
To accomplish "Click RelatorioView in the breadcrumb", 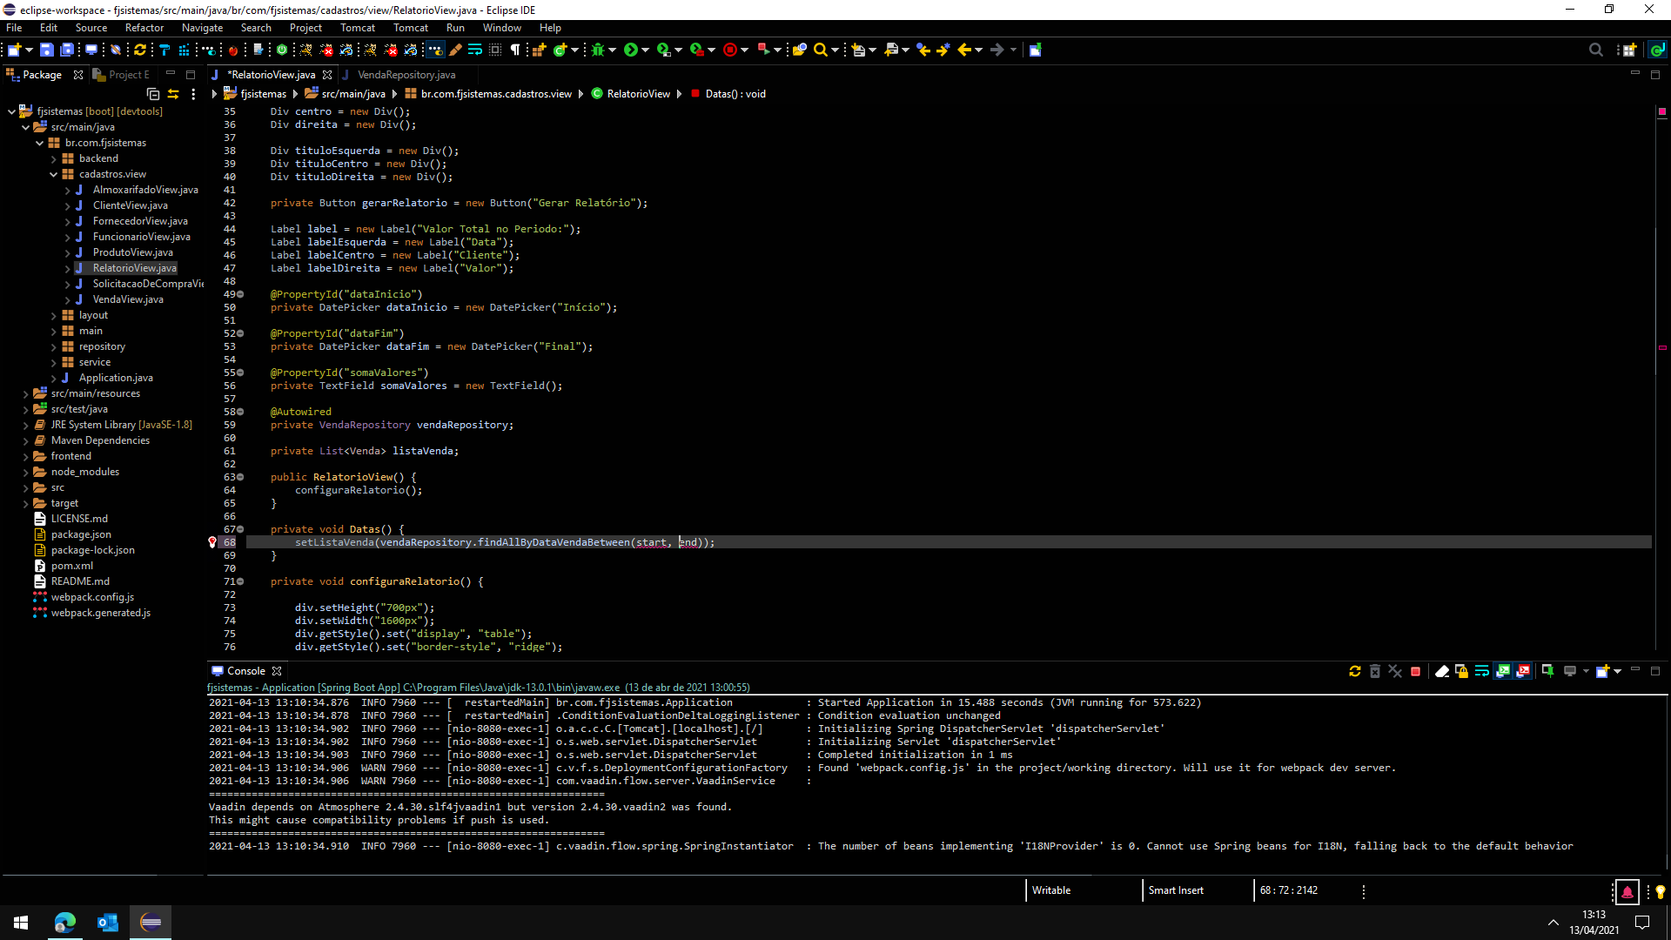I will coord(638,94).
